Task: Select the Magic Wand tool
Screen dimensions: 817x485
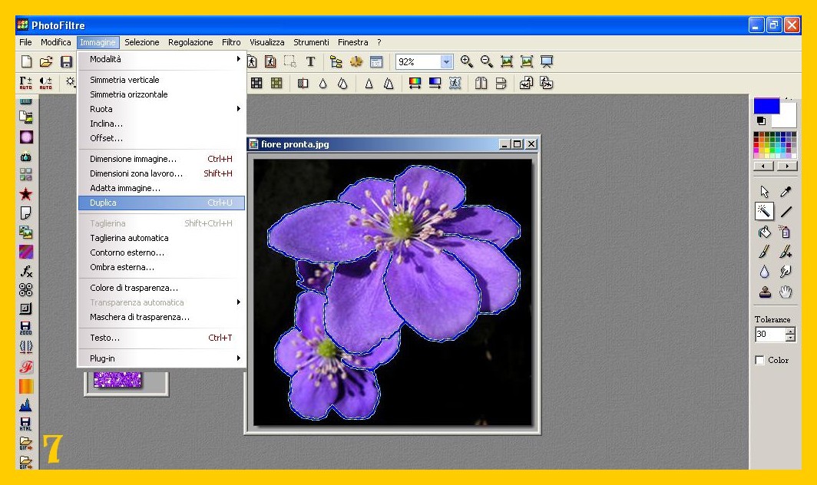Action: tap(764, 212)
